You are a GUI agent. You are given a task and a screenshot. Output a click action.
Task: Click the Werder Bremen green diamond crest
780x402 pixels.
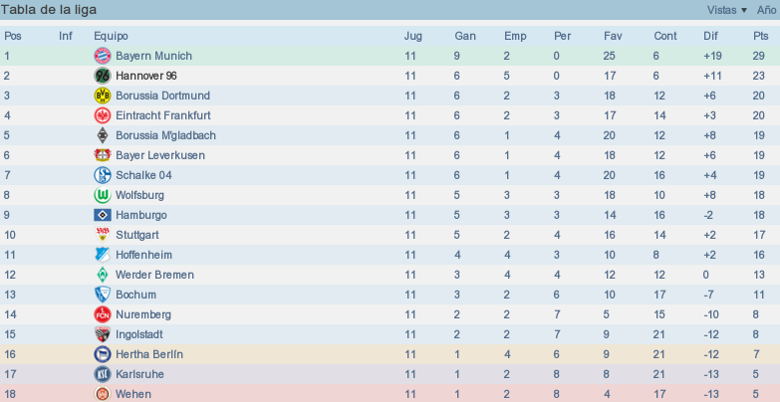pyautogui.click(x=103, y=275)
